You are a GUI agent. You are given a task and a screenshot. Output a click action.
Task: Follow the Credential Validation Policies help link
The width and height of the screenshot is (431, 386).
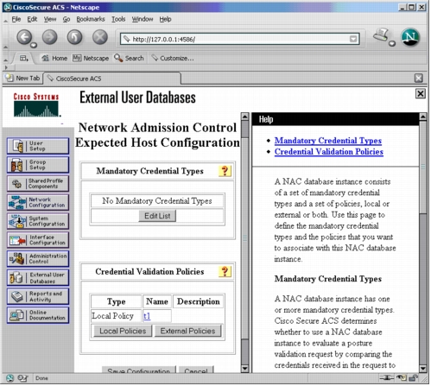pyautogui.click(x=329, y=152)
